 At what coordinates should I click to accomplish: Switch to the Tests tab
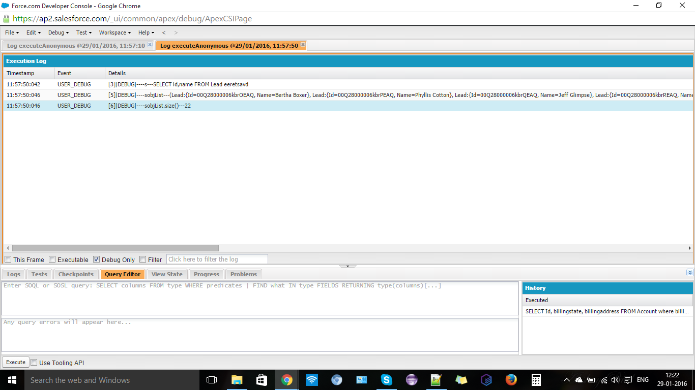tap(39, 274)
